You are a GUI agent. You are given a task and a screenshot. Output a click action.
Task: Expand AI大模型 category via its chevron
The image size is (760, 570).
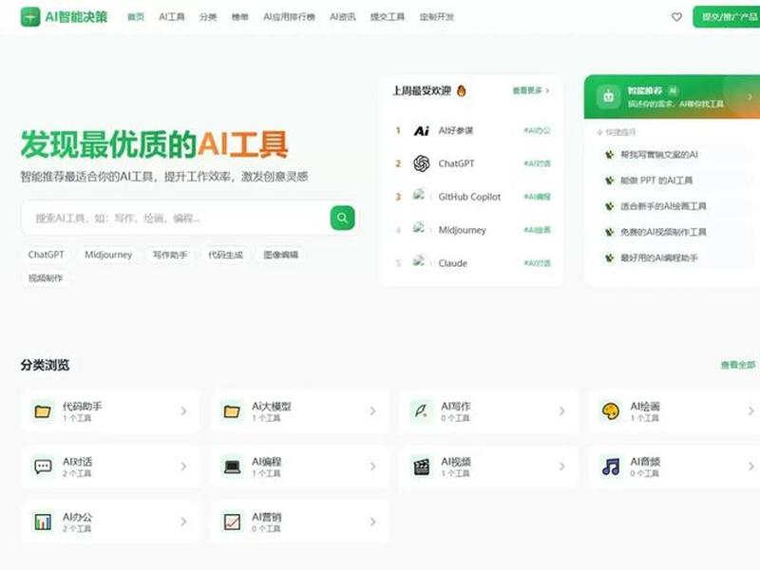[372, 411]
